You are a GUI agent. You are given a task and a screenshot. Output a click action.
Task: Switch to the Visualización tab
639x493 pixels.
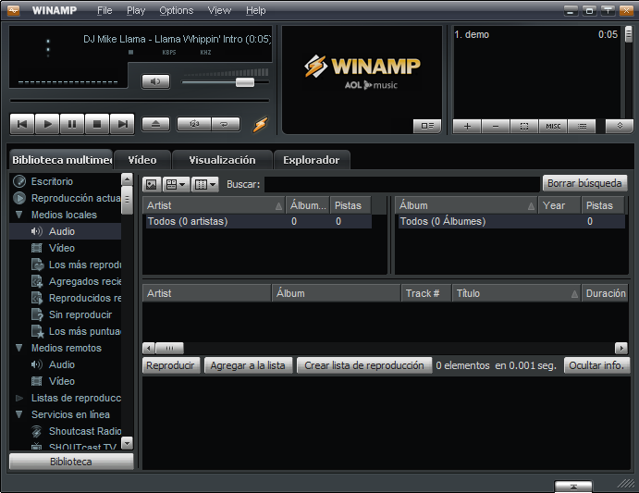[222, 160]
